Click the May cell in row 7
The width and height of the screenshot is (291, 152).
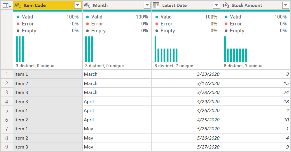[x=117, y=129]
